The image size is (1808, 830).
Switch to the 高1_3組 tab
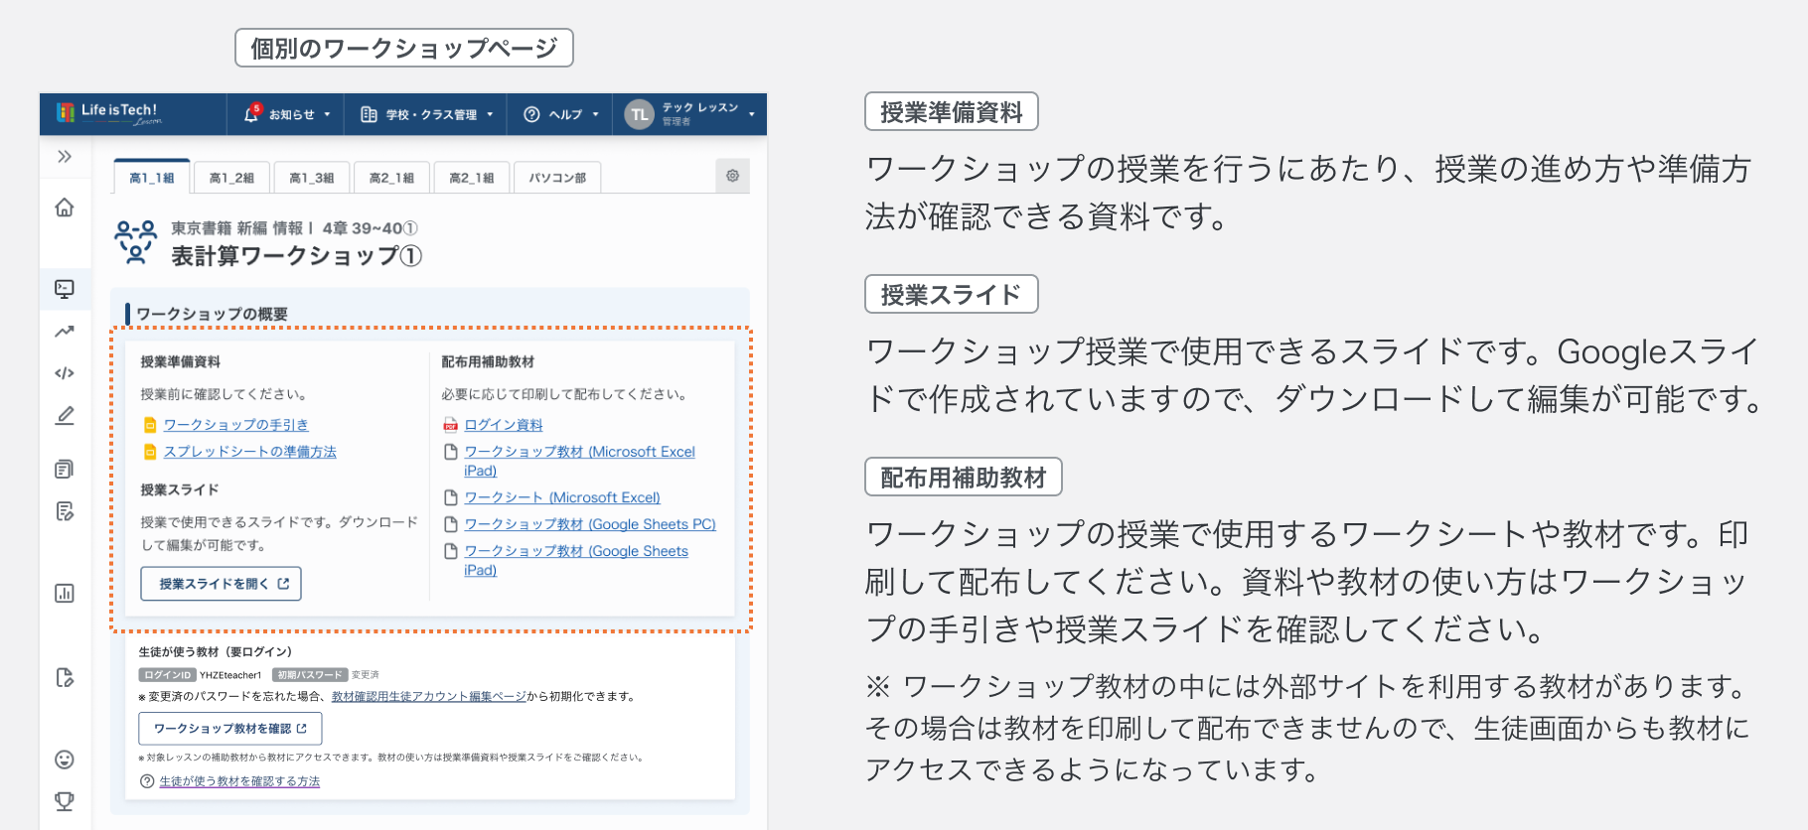click(x=311, y=178)
